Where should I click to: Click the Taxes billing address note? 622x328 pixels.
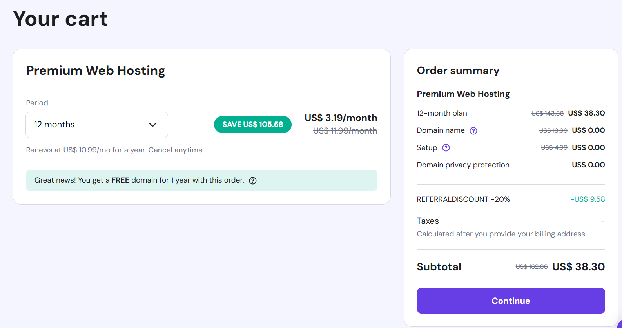tap(501, 234)
